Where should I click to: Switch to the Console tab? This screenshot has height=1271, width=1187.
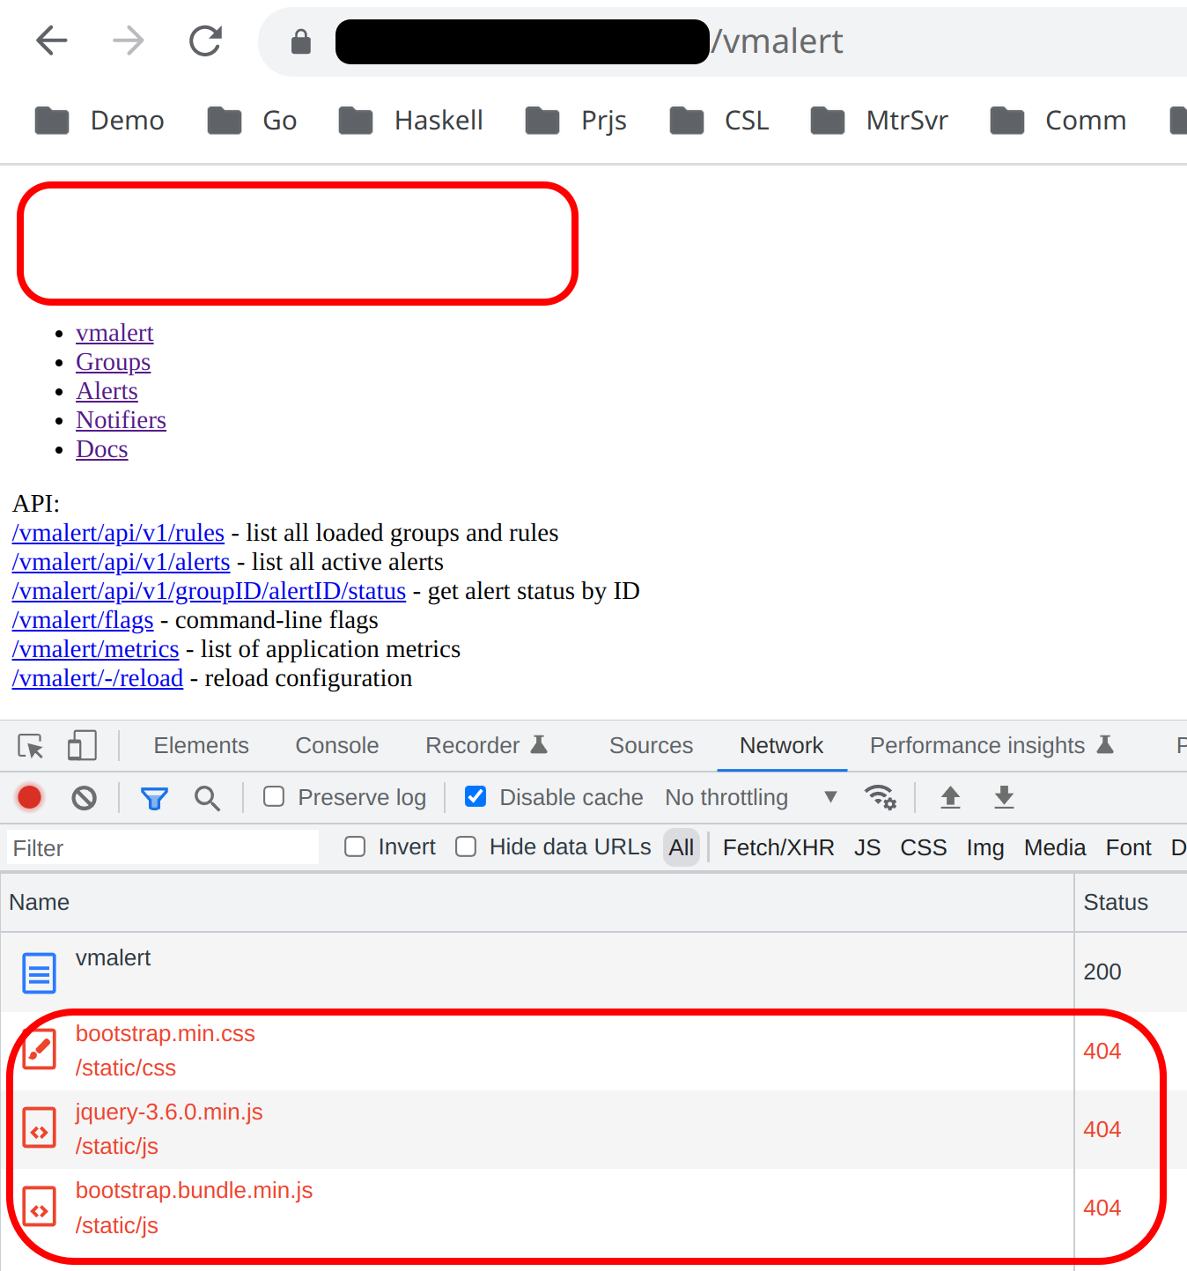pos(336,745)
